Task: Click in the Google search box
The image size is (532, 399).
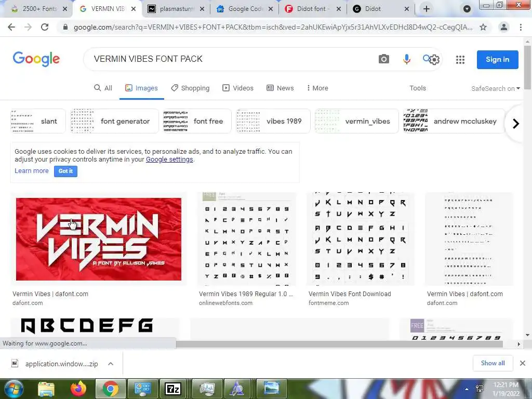Action: point(231,59)
